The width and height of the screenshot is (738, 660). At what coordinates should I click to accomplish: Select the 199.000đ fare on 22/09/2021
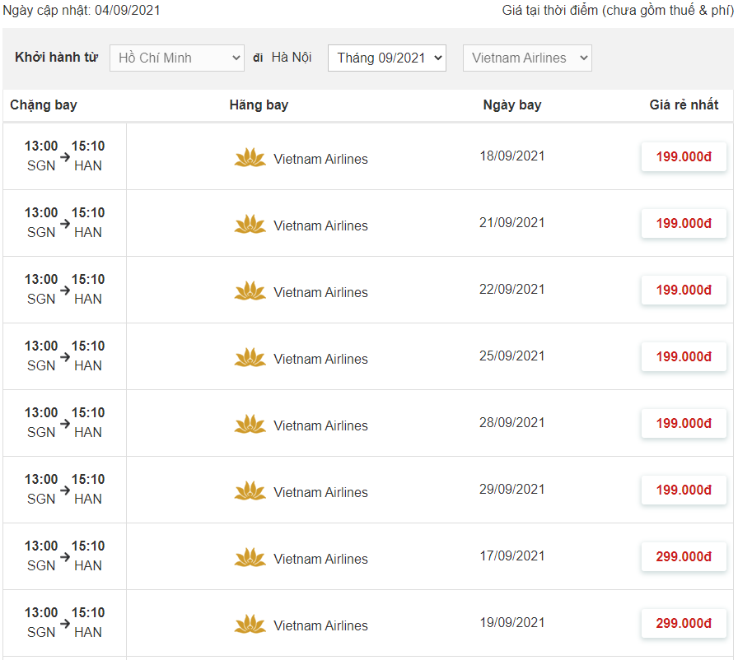(x=684, y=290)
